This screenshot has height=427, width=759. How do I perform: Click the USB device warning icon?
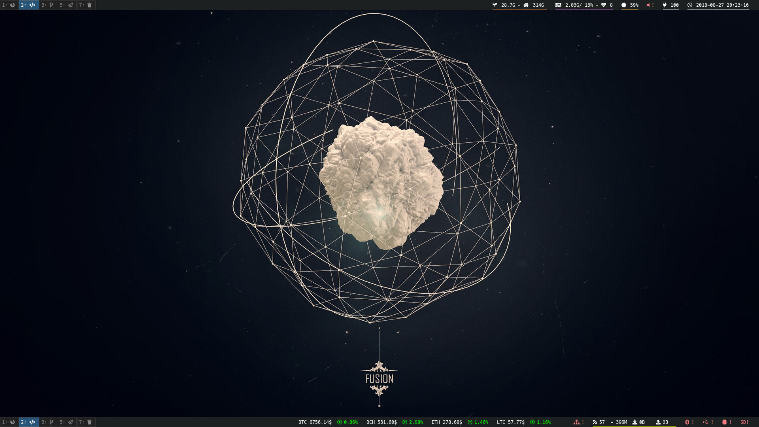[706, 422]
